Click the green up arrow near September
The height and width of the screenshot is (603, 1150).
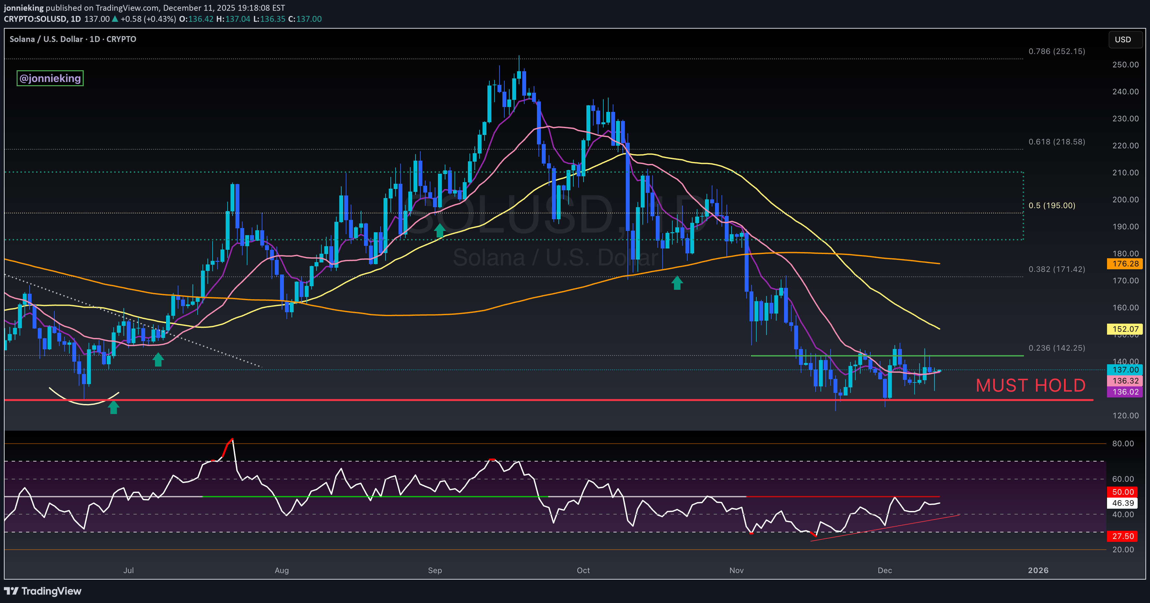coord(440,231)
